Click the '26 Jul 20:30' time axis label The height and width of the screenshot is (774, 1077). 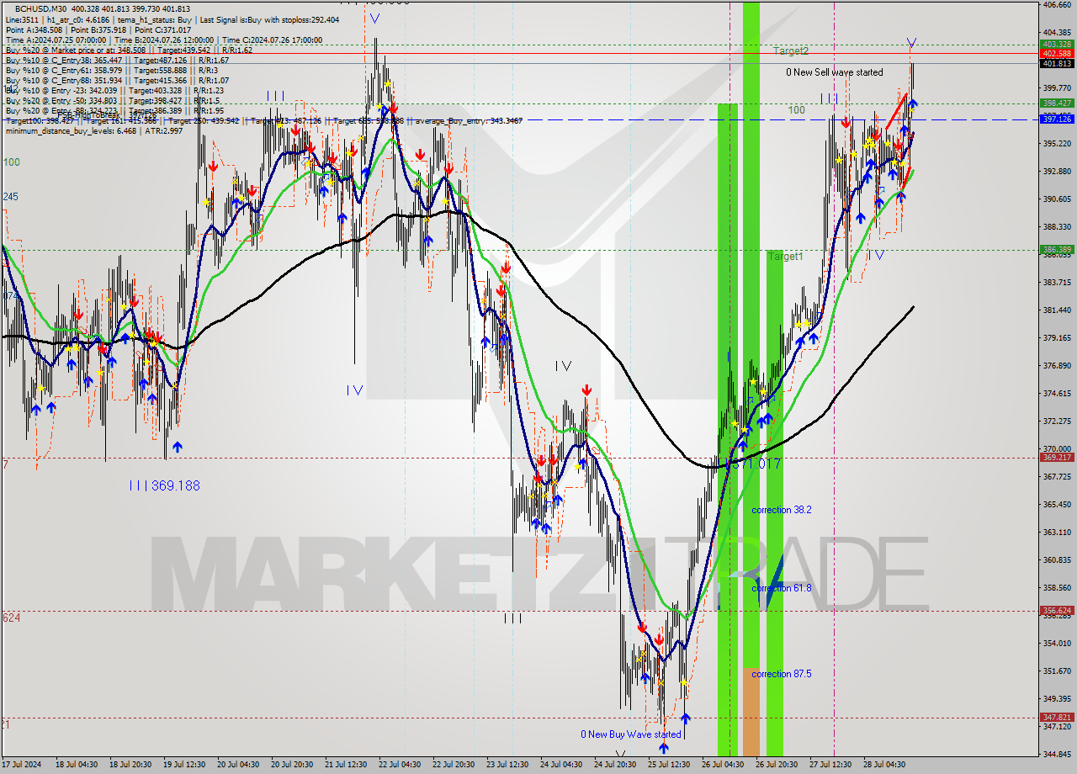(x=776, y=765)
